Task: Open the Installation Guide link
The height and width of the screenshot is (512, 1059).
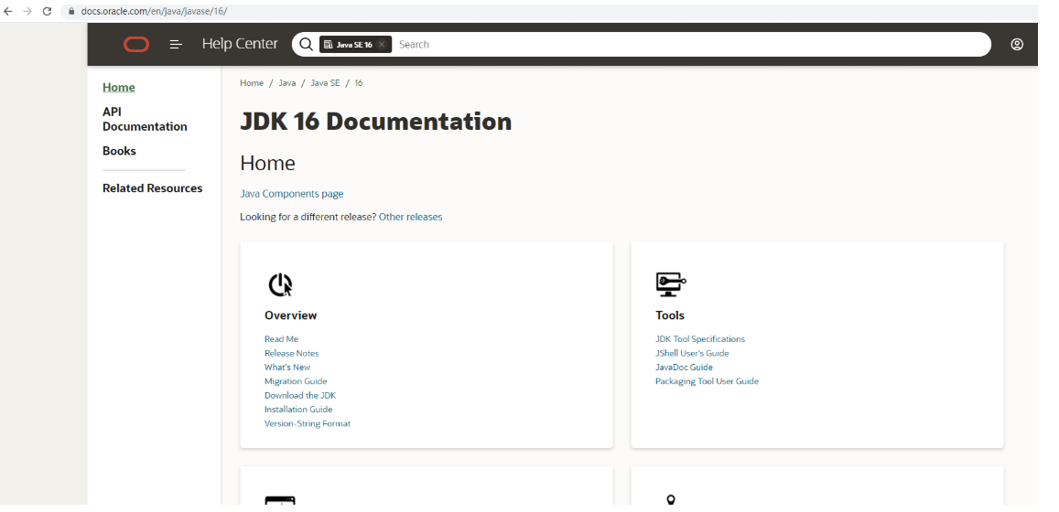Action: [298, 410]
